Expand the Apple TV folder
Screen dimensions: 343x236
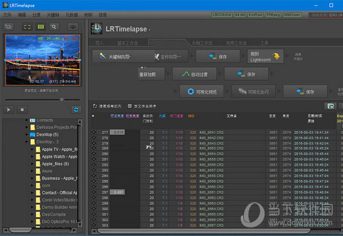coord(32,150)
